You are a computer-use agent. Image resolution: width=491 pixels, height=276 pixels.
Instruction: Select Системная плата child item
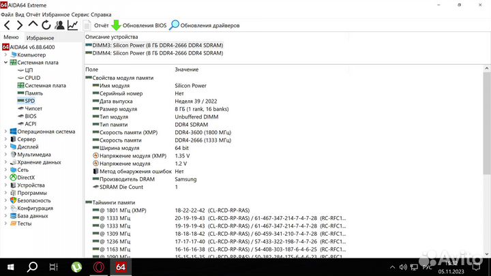[42, 85]
